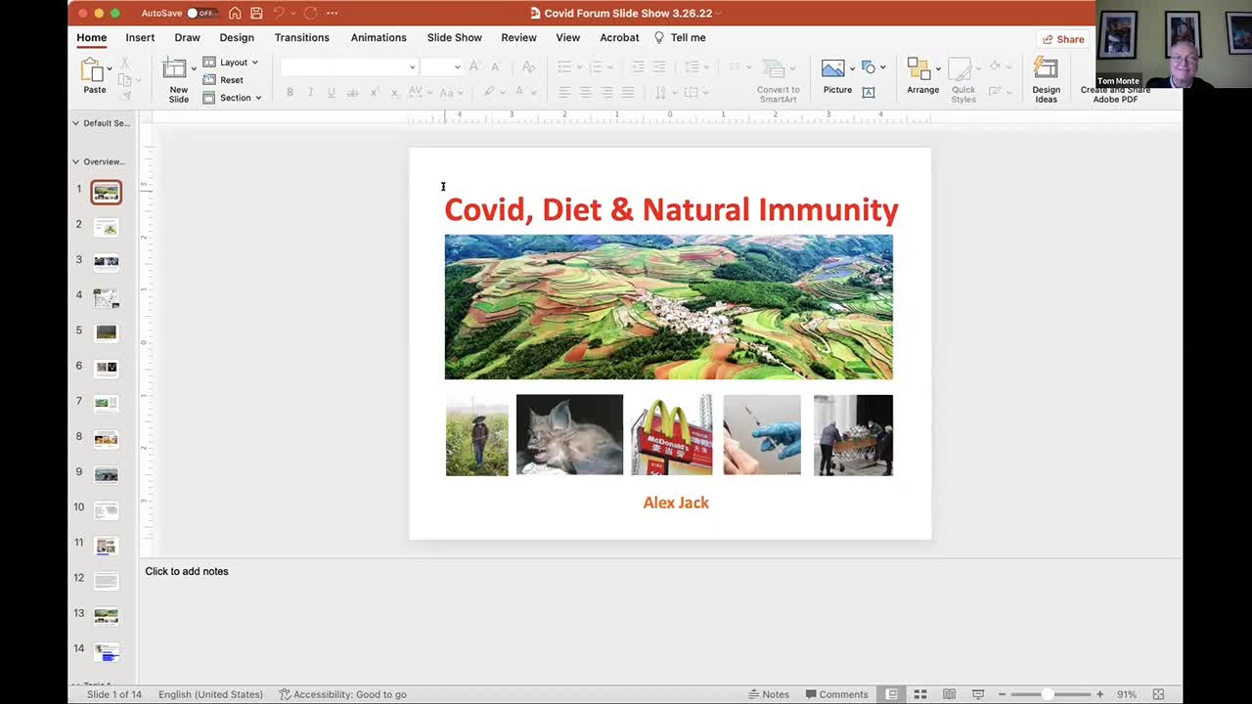Click Accessibility: Good to go status
This screenshot has height=704, width=1252.
(342, 694)
